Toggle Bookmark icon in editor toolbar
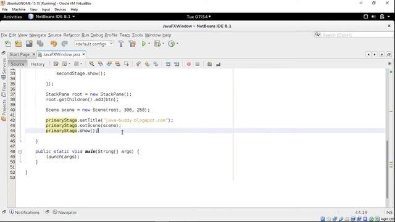395x222 pixels. pyautogui.click(x=156, y=64)
